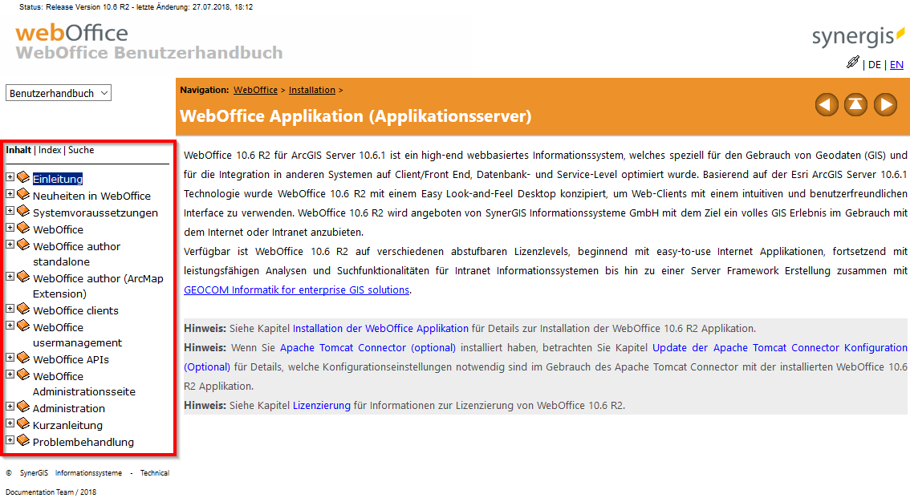
Task: Select WebOffice author (ArcMap Extension) entry
Action: point(98,285)
